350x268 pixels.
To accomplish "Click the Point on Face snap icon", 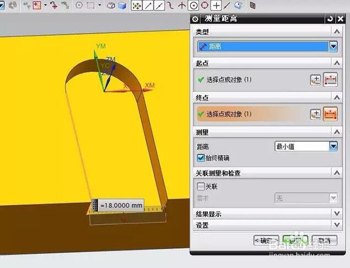I will 238,6.
